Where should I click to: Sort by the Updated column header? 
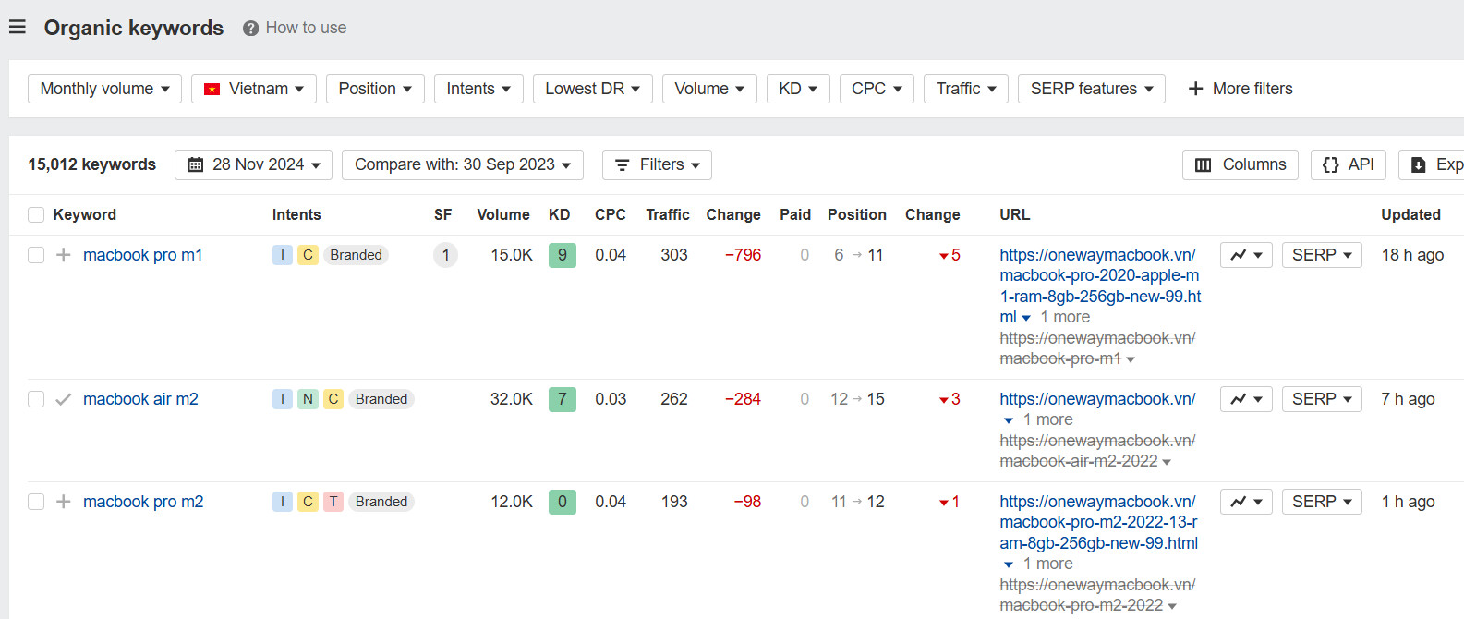(x=1410, y=215)
